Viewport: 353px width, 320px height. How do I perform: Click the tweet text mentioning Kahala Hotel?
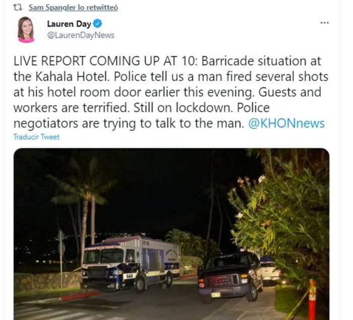point(171,92)
